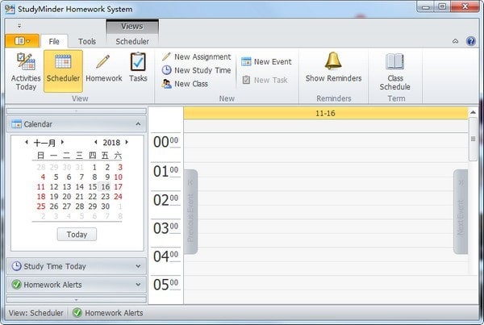Restore the StudyMinder window size

442,6
